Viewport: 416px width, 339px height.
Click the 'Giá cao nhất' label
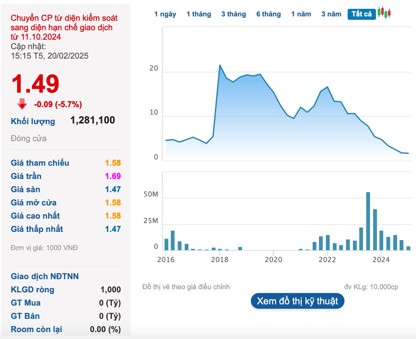(x=35, y=216)
